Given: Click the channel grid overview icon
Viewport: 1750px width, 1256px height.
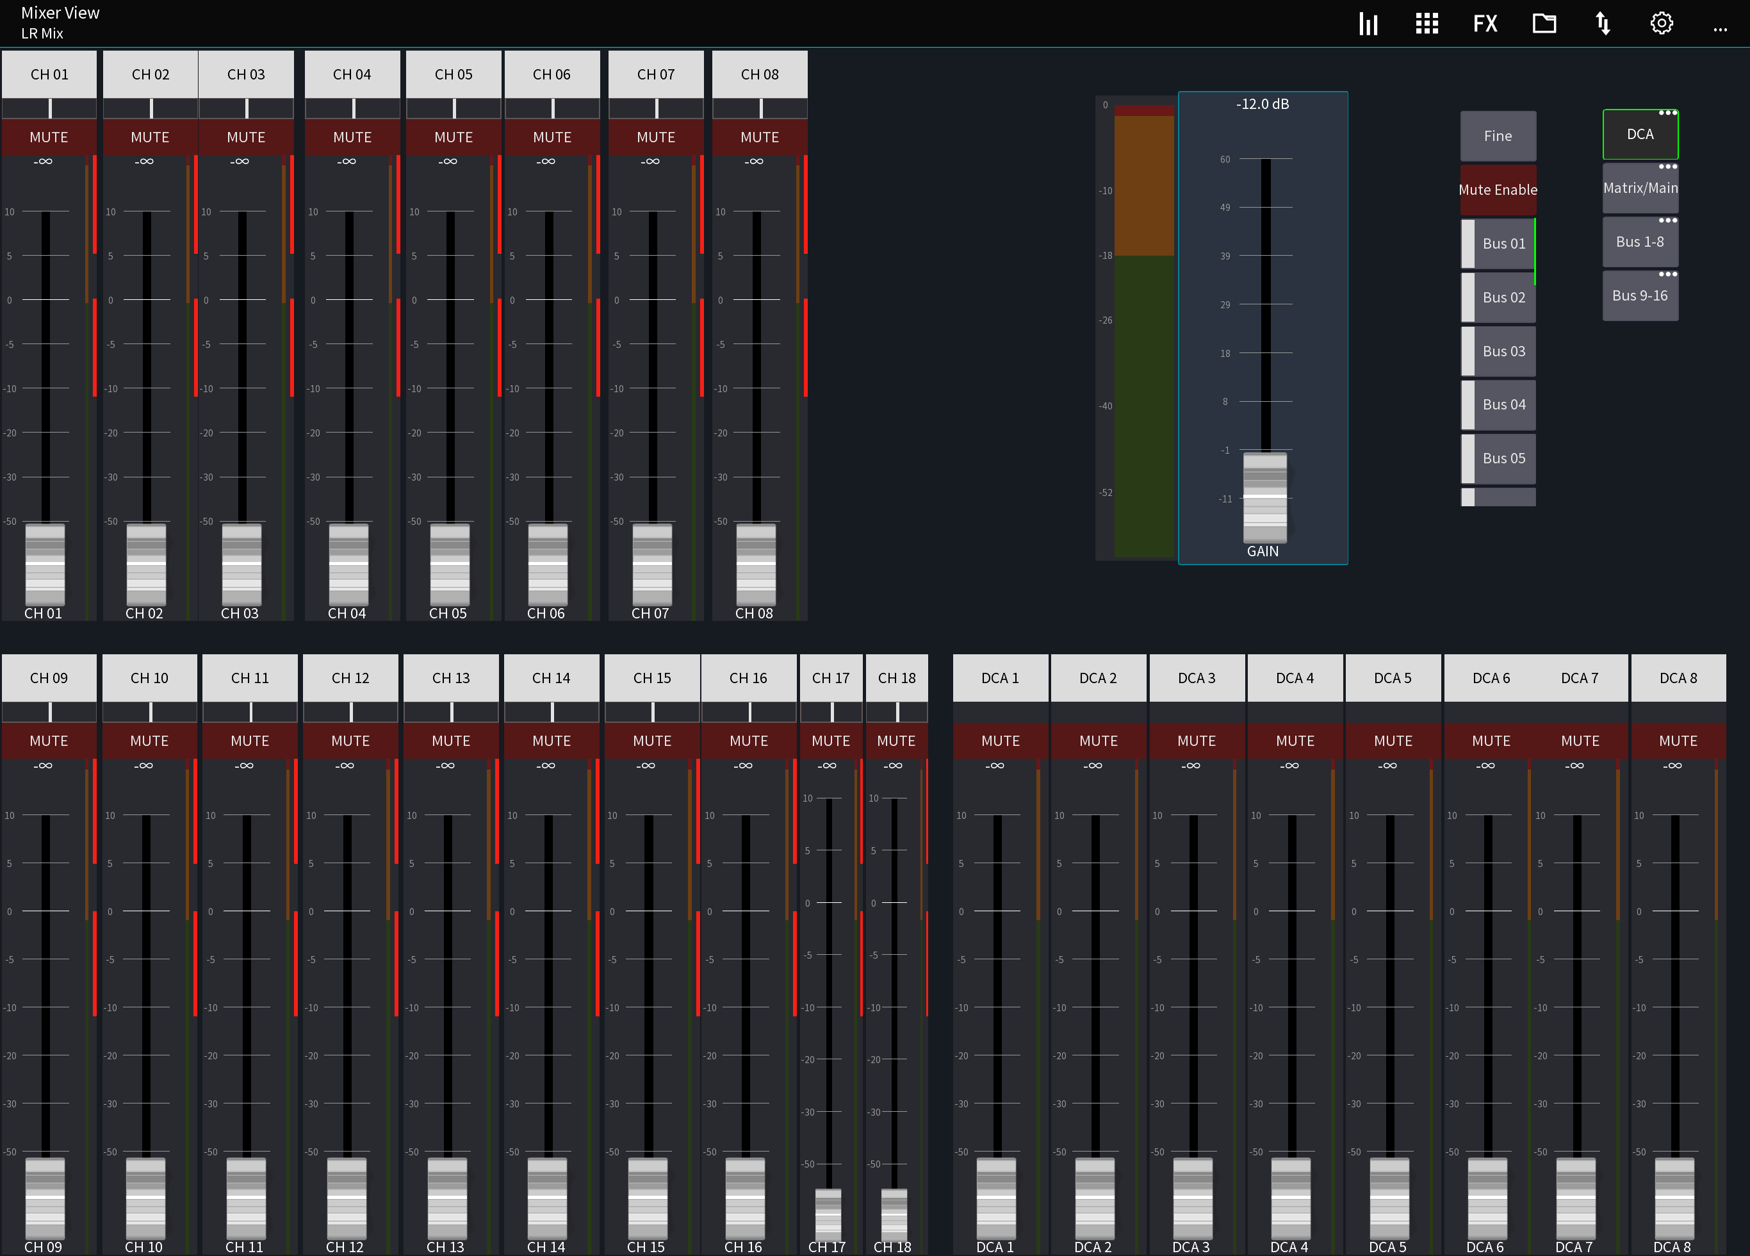Looking at the screenshot, I should tap(1426, 23).
